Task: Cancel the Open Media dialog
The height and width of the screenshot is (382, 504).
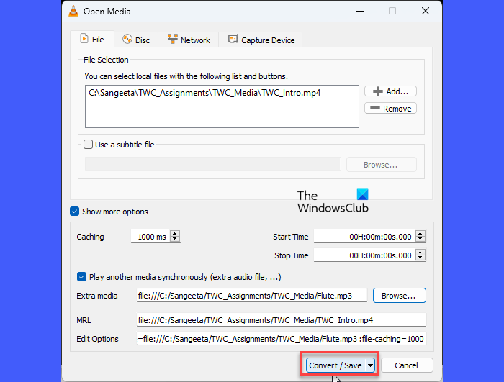Action: 407,365
